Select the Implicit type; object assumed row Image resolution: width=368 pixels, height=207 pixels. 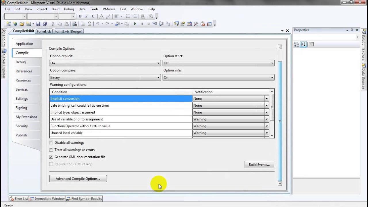(x=121, y=112)
